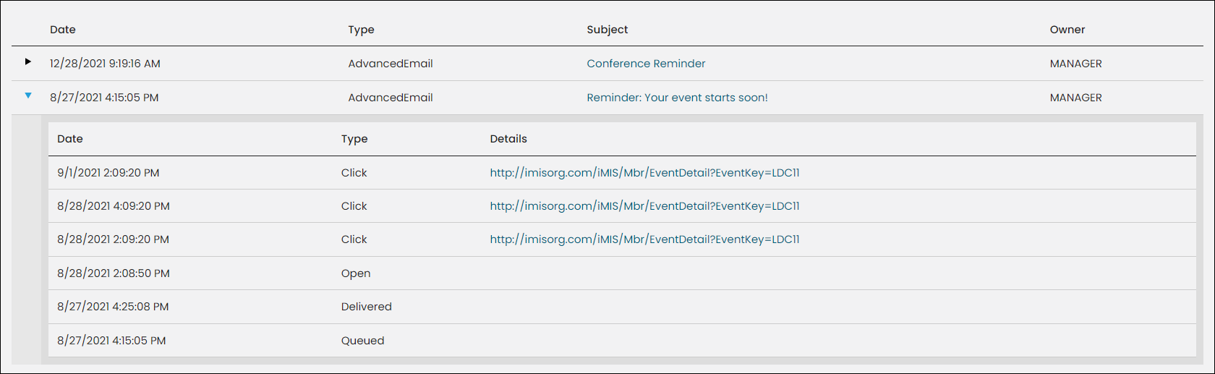Click the Subject column header
The height and width of the screenshot is (374, 1215).
607,30
